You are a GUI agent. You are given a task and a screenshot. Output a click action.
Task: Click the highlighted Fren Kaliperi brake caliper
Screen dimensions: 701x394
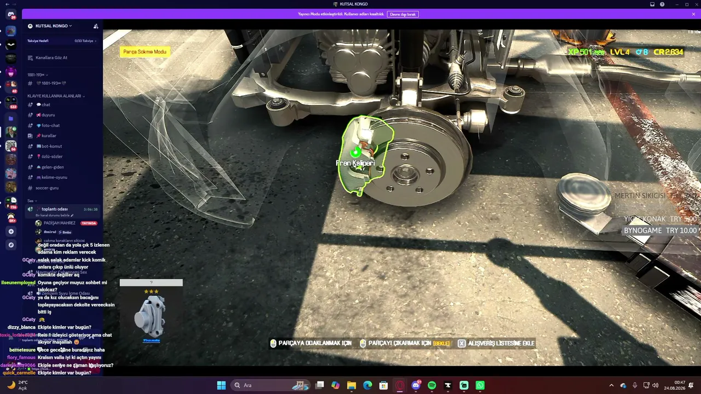tap(366, 155)
